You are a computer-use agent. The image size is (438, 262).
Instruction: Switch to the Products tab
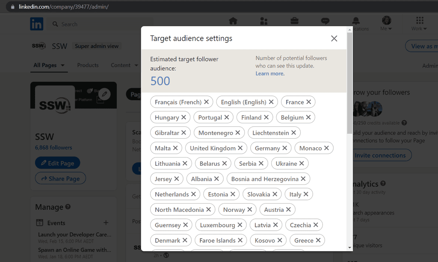(88, 65)
